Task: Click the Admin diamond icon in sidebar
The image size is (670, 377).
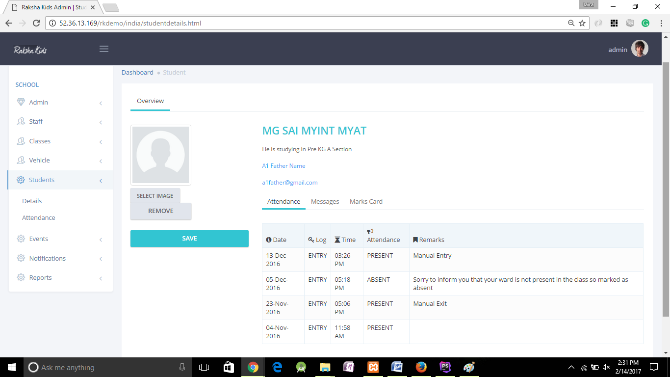Action: [x=21, y=102]
